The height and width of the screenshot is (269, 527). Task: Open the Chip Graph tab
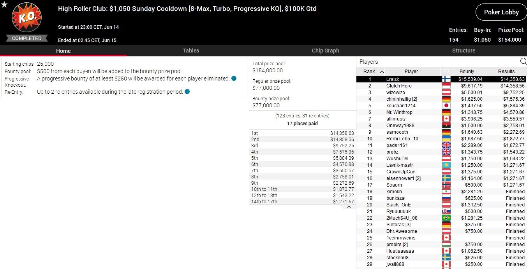[x=325, y=51]
